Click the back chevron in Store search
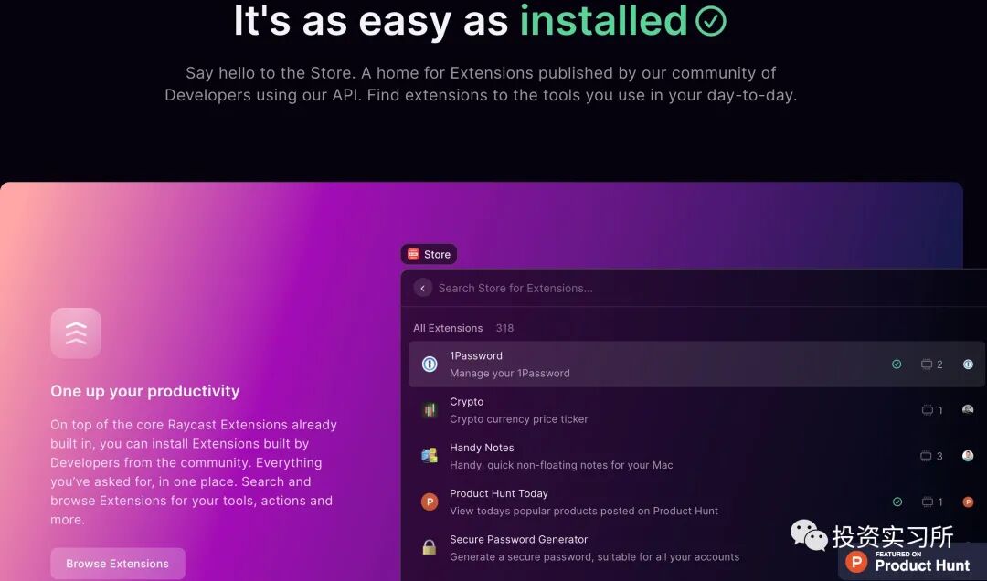This screenshot has width=987, height=581. click(422, 289)
